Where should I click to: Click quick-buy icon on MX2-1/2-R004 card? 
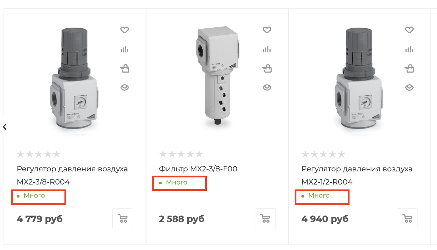tap(409, 68)
